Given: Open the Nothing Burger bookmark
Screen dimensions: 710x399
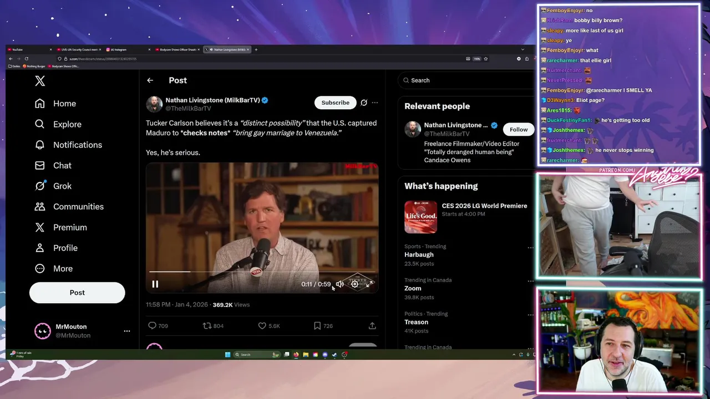Looking at the screenshot, I should (34, 66).
